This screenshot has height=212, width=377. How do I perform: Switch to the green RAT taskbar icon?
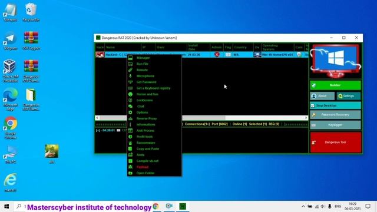pos(183,207)
